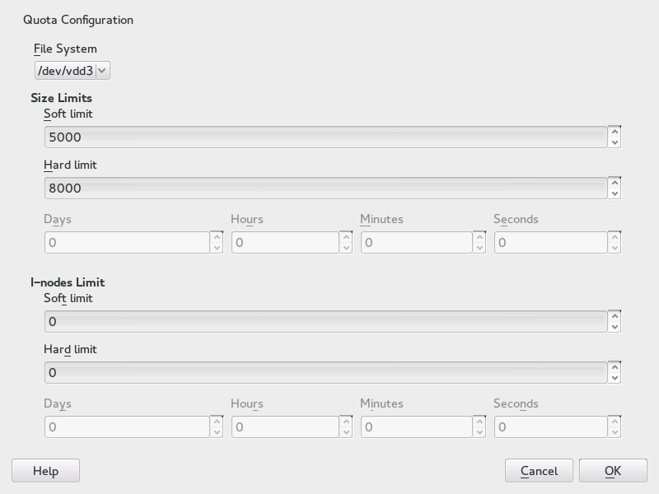Focus the I-nodes Hard limit input field
This screenshot has width=659, height=494.
click(x=325, y=372)
